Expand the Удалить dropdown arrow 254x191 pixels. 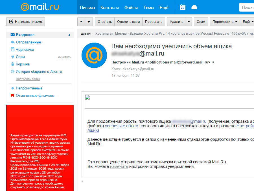point(189,22)
